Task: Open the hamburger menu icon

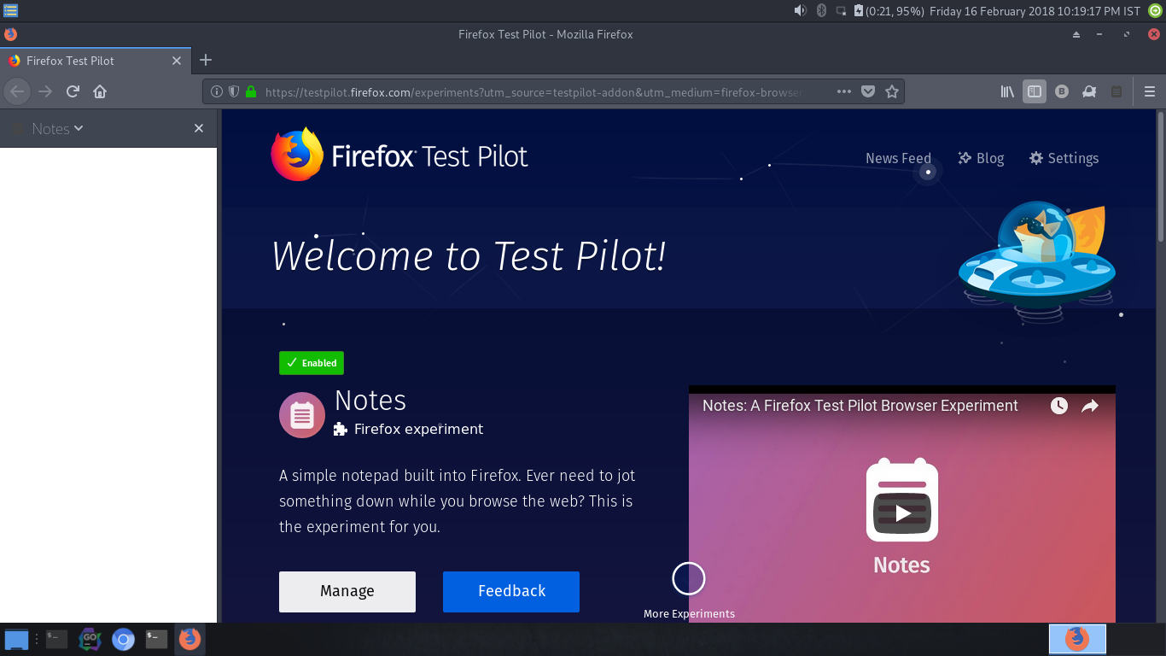Action: coord(1148,91)
